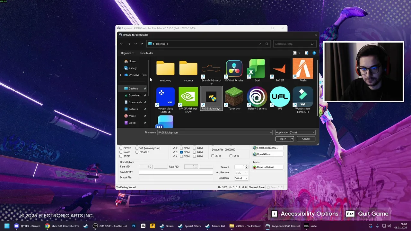Expand the OneDrive tree item
This screenshot has width=411, height=231.
pyautogui.click(x=121, y=75)
